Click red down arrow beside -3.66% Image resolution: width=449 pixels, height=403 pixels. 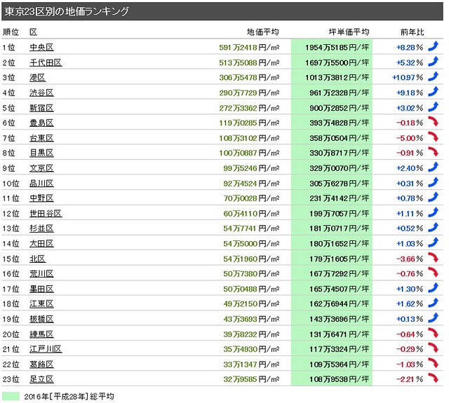pyautogui.click(x=434, y=257)
